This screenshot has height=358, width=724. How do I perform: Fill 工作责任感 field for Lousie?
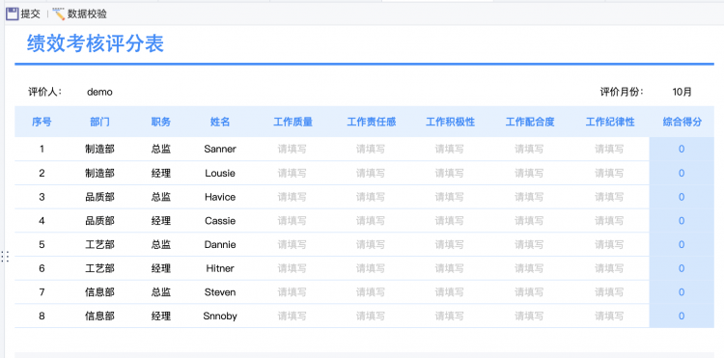tap(371, 173)
